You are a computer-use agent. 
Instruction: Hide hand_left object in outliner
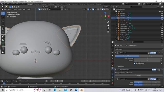coord(162,30)
